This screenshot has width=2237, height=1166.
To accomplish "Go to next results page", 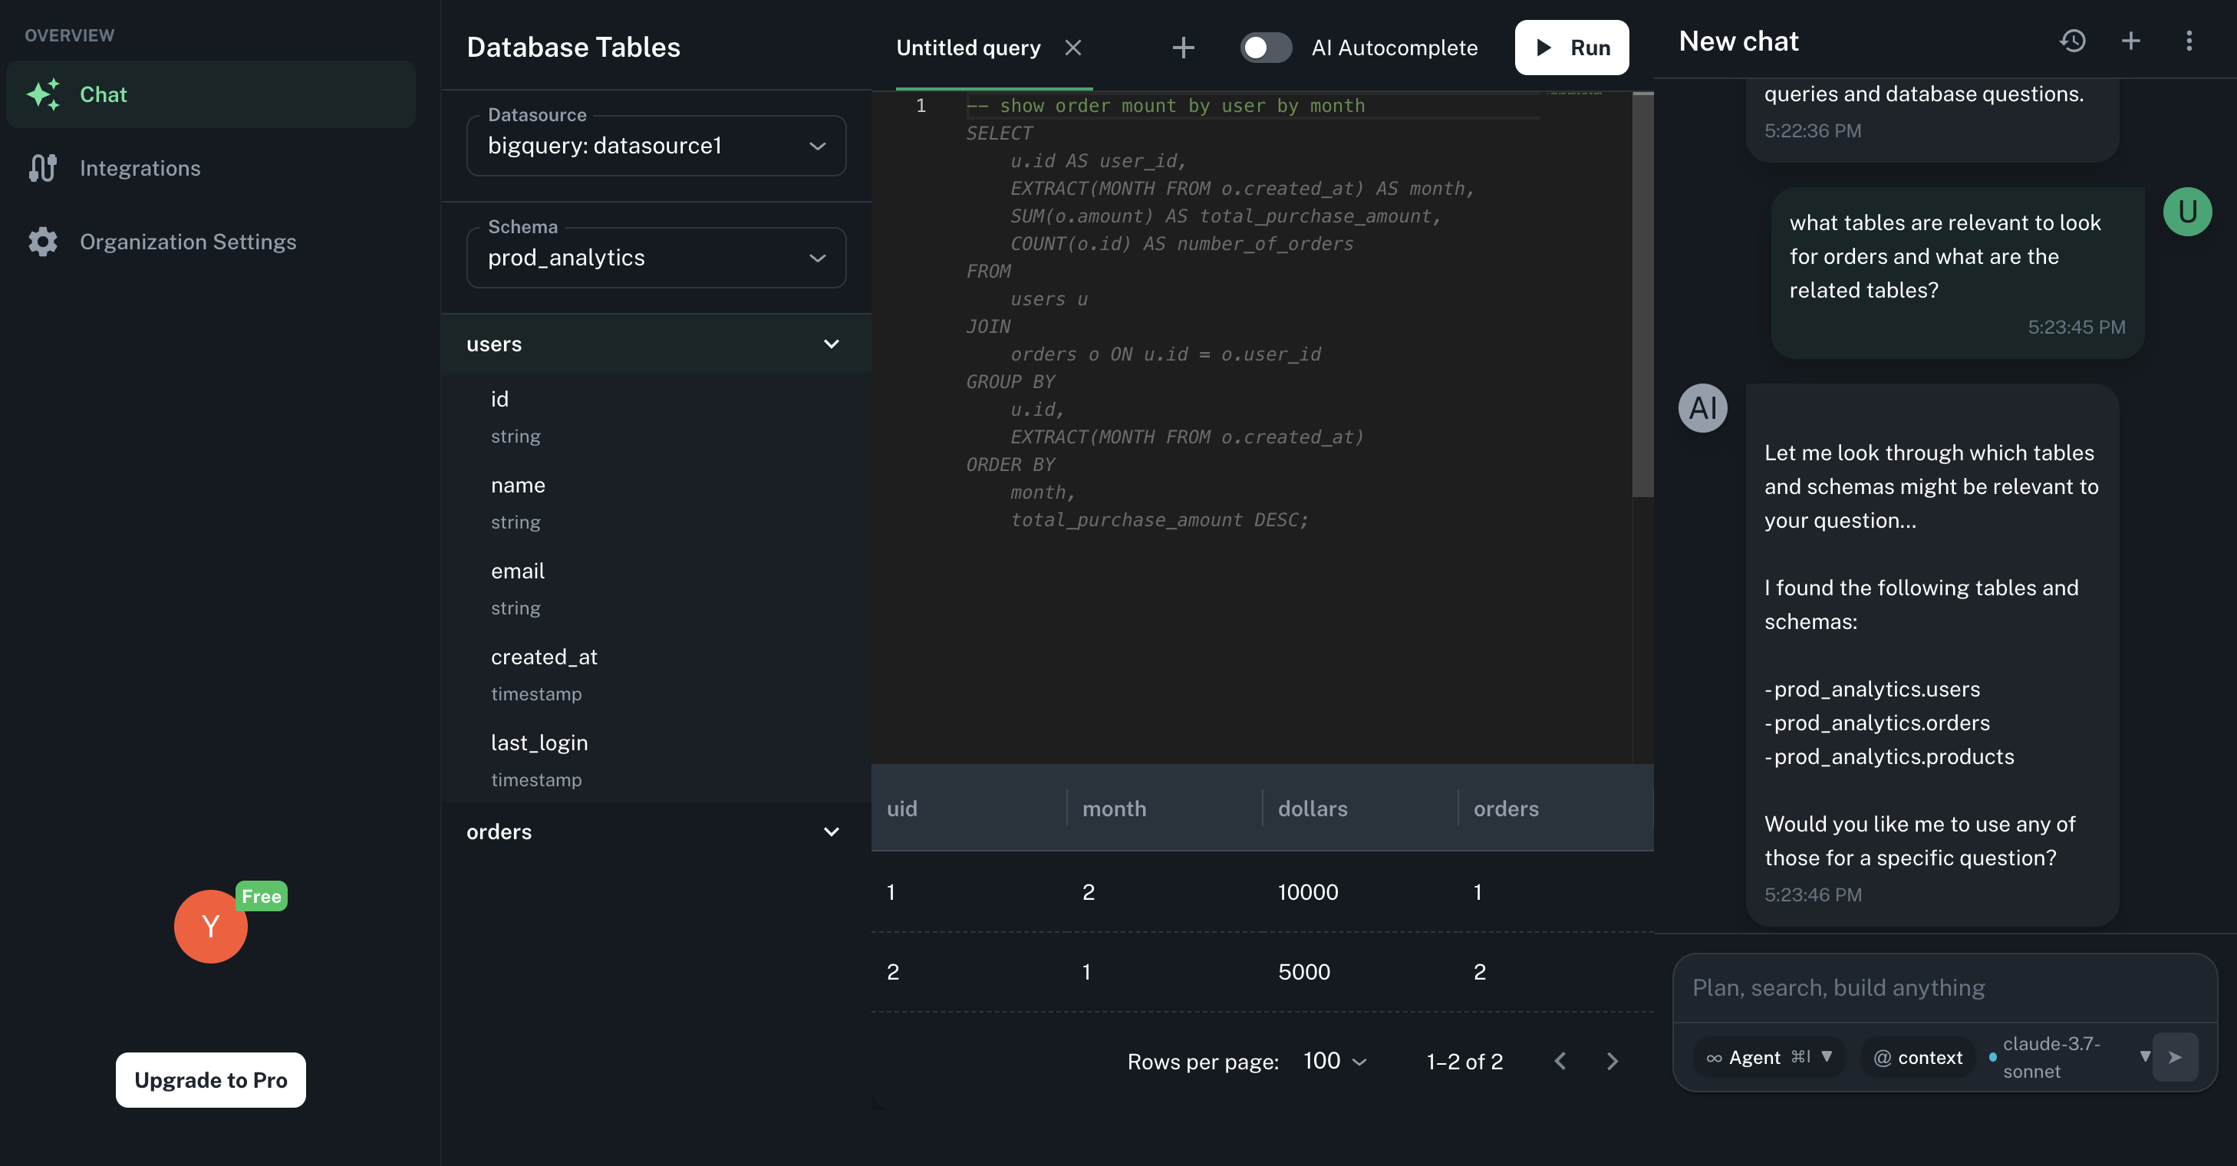I will [1612, 1061].
